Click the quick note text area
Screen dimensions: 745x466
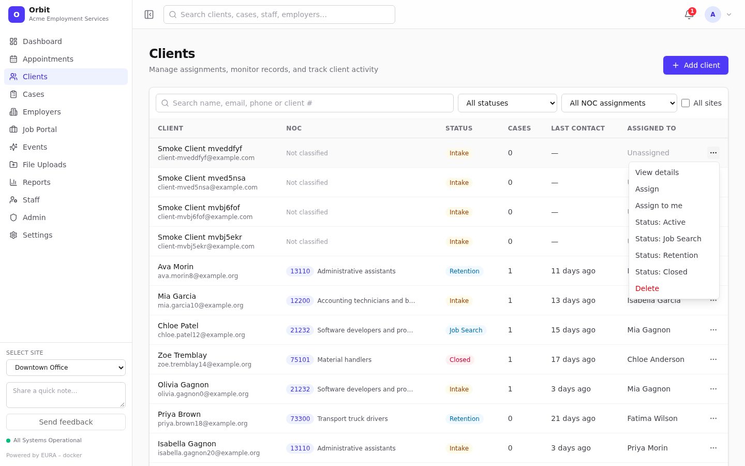pos(66,395)
